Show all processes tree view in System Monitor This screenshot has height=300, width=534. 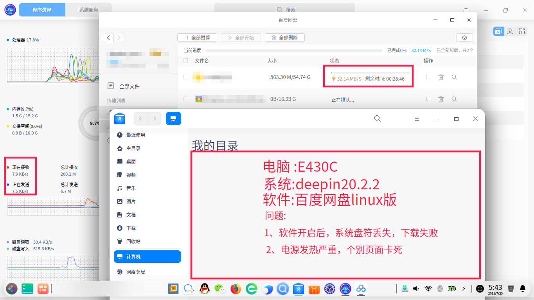(x=522, y=32)
